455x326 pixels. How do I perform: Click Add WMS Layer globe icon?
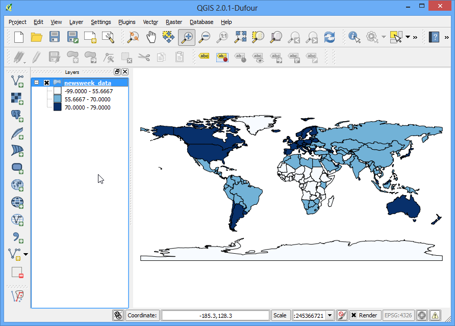click(x=17, y=185)
